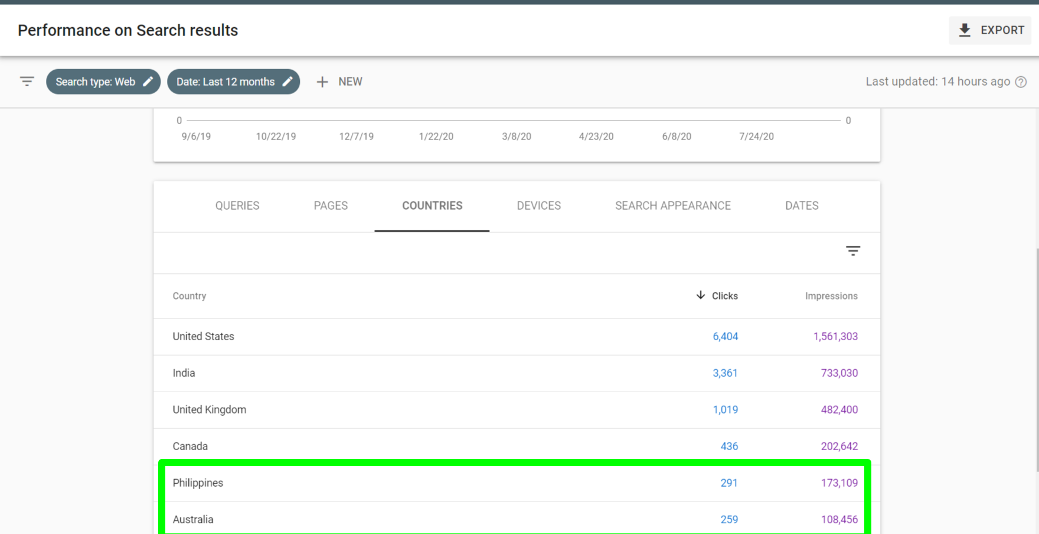Click the 1/22/20 chart date label

436,136
